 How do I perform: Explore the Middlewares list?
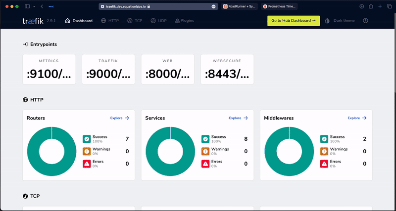(357, 118)
